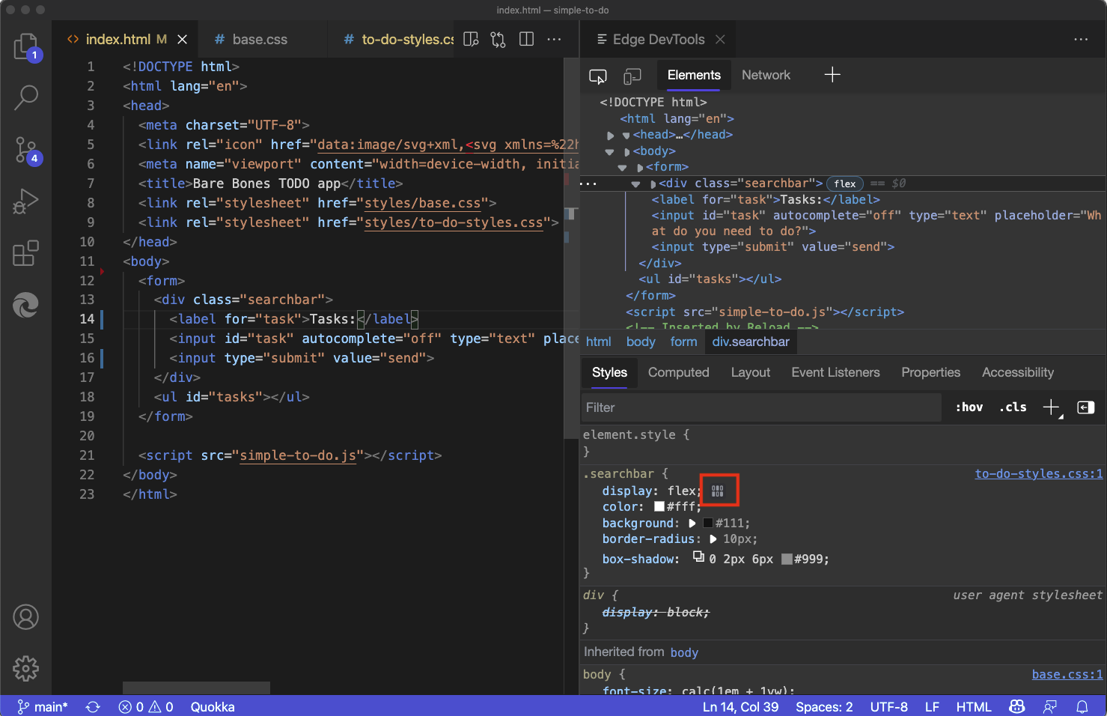Toggle the :hov pseudo-state pane
1107x716 pixels.
969,407
